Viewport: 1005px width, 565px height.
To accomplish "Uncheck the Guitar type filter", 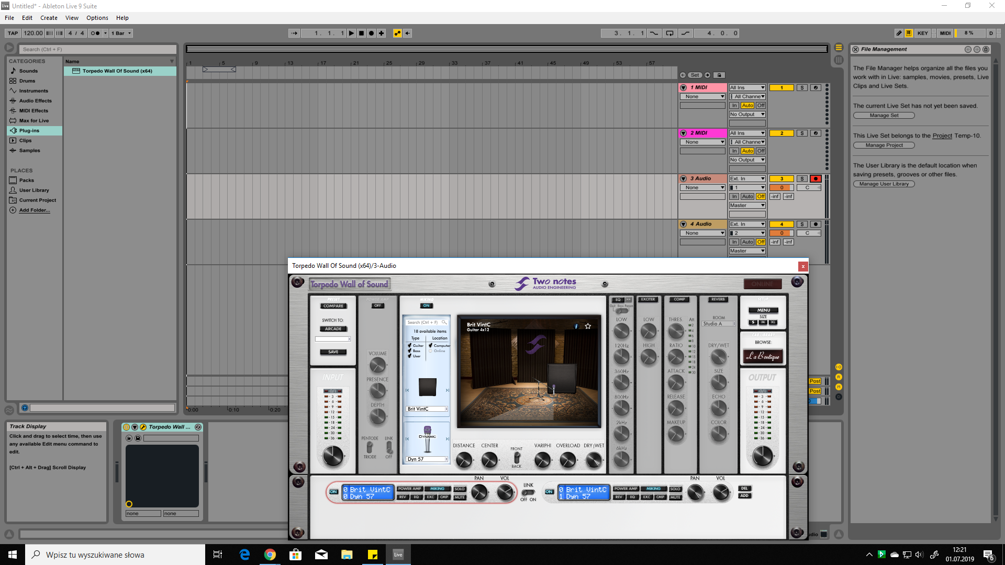I will pyautogui.click(x=409, y=345).
